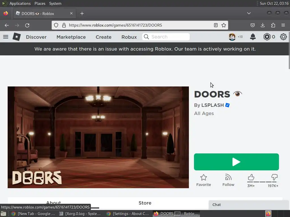Click the Applications menu logo icon
Image resolution: width=290 pixels, height=217 pixels.
pyautogui.click(x=5, y=3)
